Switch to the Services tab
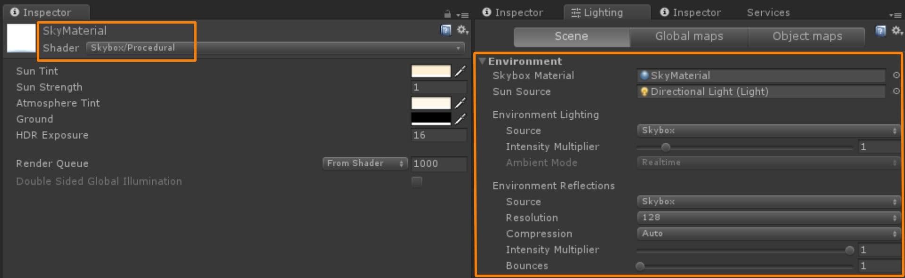The height and width of the screenshot is (278, 905). pos(768,13)
